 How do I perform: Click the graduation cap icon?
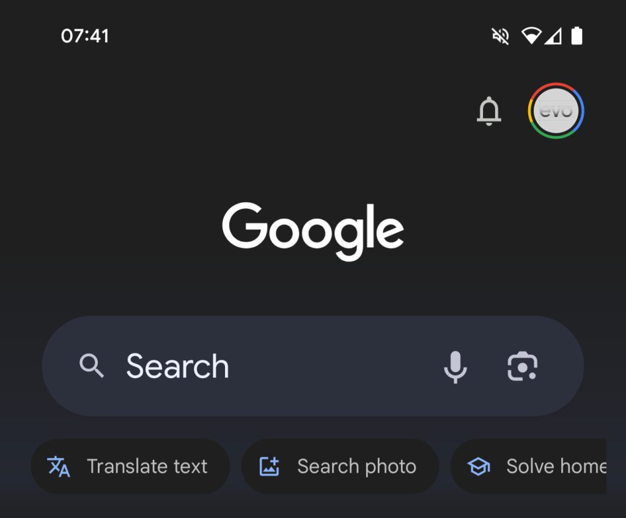[479, 467]
